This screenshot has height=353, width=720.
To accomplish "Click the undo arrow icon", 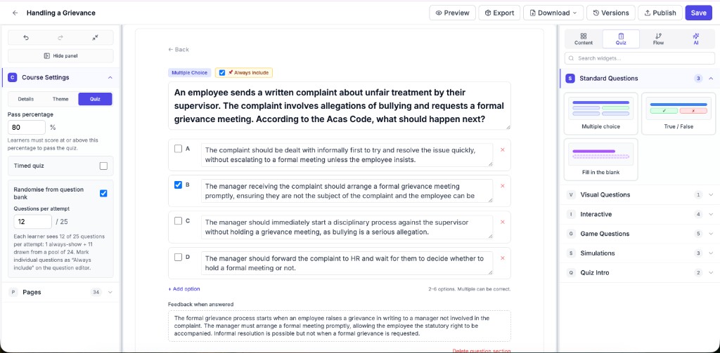I will coord(26,38).
